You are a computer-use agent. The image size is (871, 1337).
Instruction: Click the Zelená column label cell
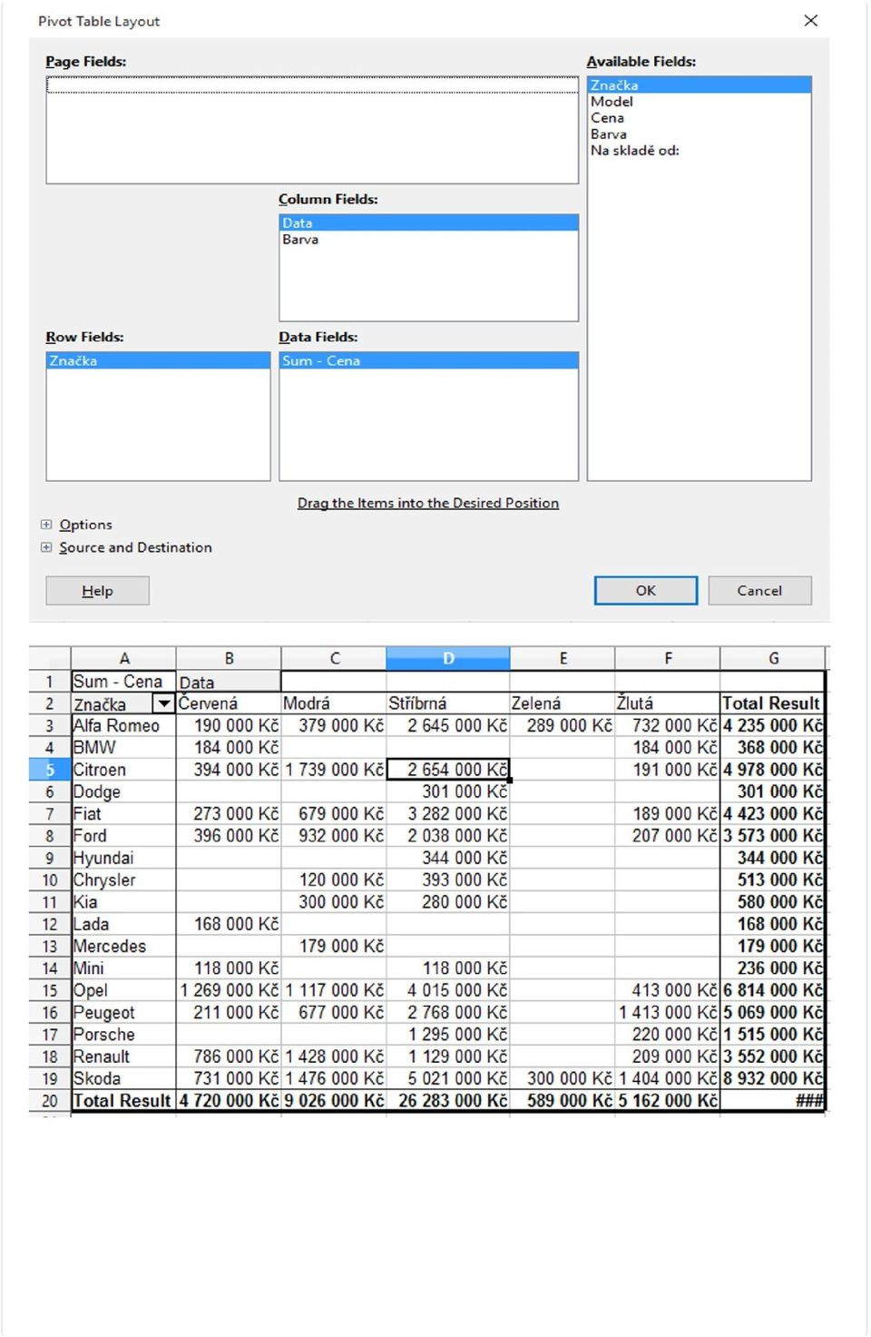click(x=563, y=703)
